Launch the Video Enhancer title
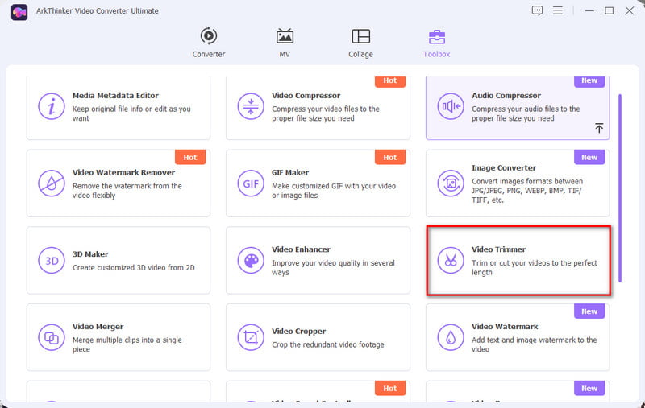This screenshot has width=645, height=408. click(x=301, y=249)
